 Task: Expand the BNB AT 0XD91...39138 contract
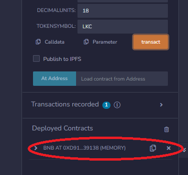click(x=36, y=148)
